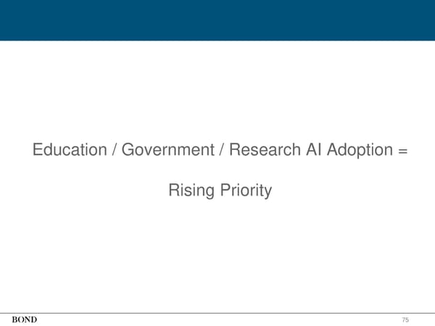This screenshot has width=435, height=326.
Task: Click the footer divider line above BOND
Action: click(x=217, y=313)
